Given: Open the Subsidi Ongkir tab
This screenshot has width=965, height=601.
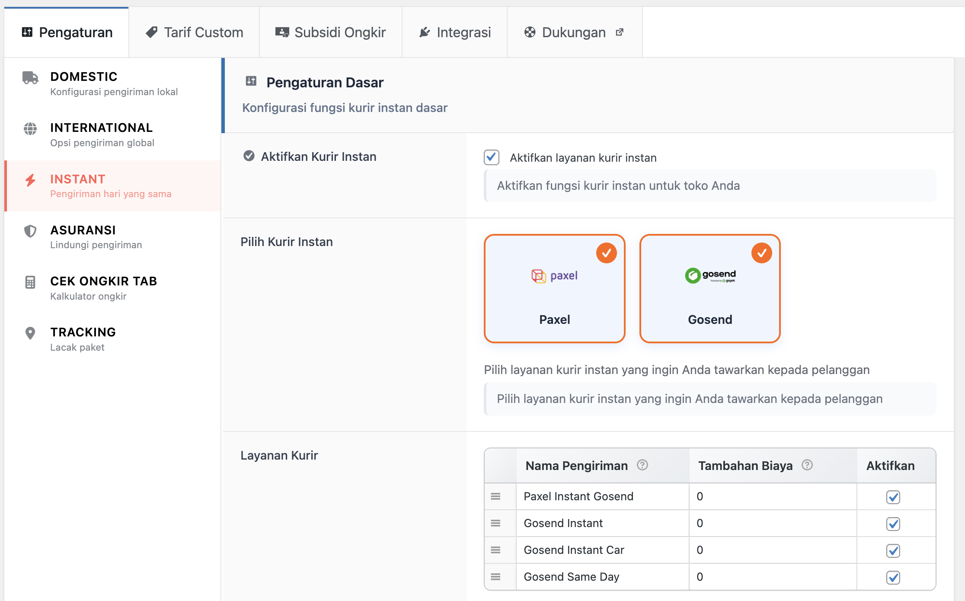Looking at the screenshot, I should [331, 32].
